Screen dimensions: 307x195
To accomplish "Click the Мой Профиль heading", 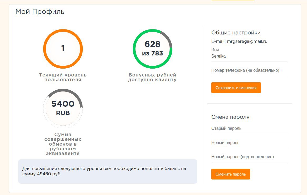I will pos(40,12).
